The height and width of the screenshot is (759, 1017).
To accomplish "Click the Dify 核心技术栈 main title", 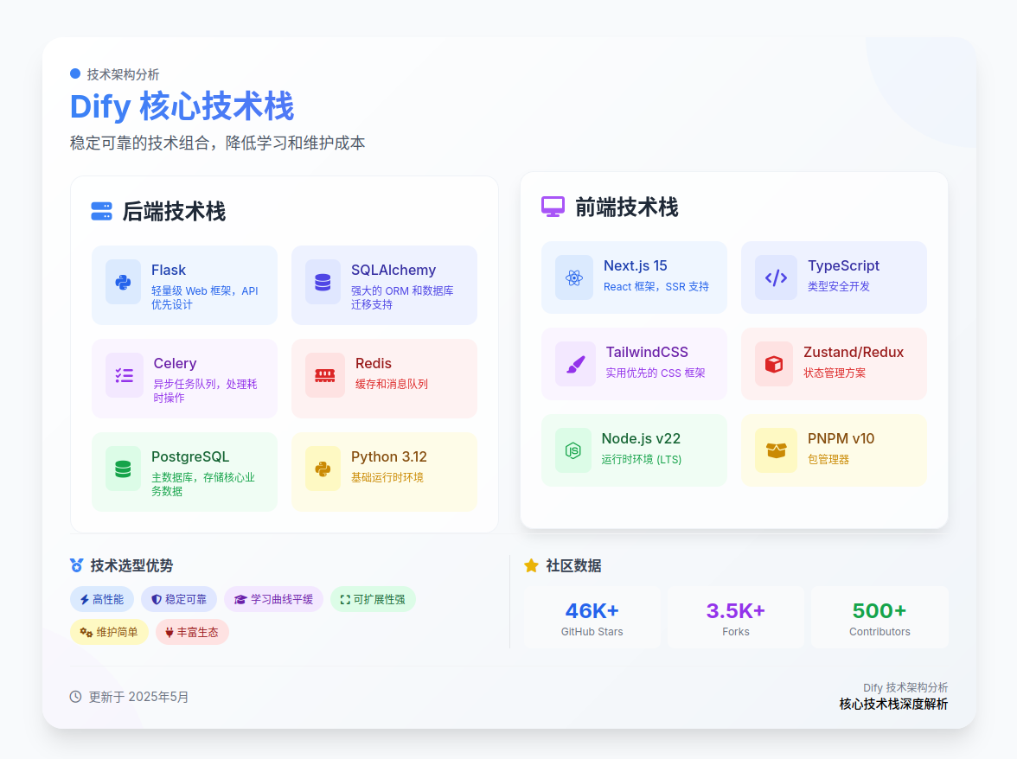I will coord(182,107).
